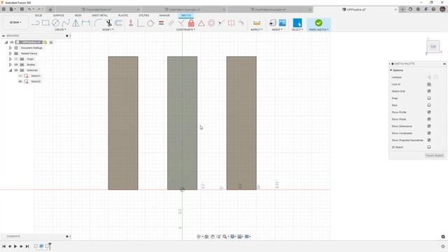The height and width of the screenshot is (252, 448).
Task: Select the Mirror sketch tool
Action: point(76,23)
